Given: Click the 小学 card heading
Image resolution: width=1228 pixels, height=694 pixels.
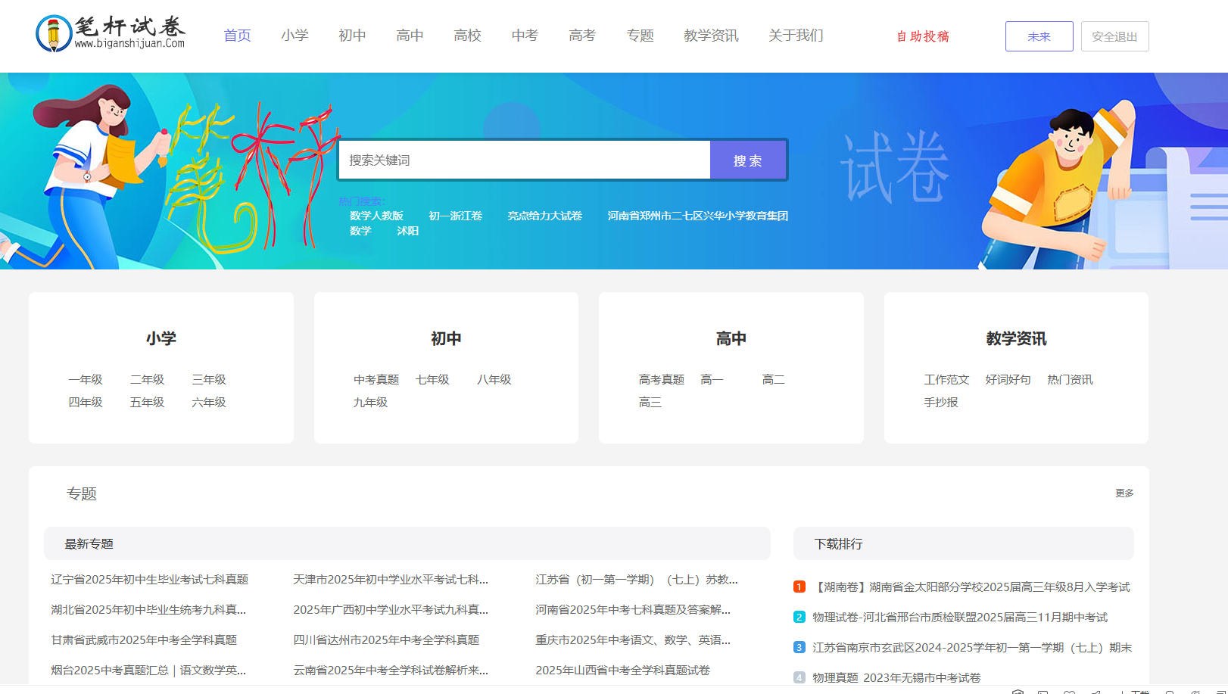Looking at the screenshot, I should click(x=161, y=338).
